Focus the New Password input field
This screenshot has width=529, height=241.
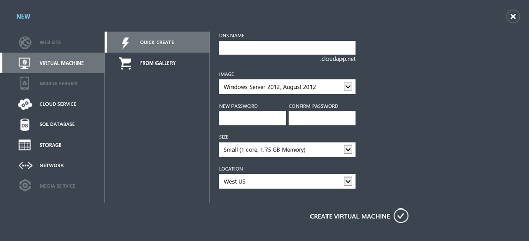pos(252,118)
